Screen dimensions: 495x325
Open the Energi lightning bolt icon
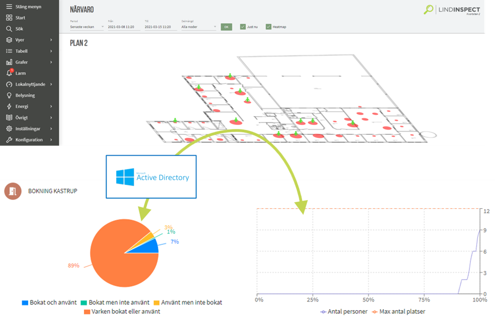click(x=9, y=107)
